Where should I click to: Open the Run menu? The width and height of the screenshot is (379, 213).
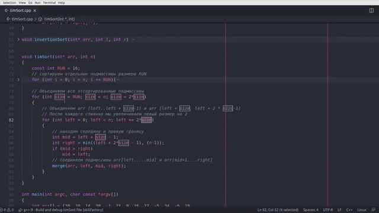(x=37, y=2)
